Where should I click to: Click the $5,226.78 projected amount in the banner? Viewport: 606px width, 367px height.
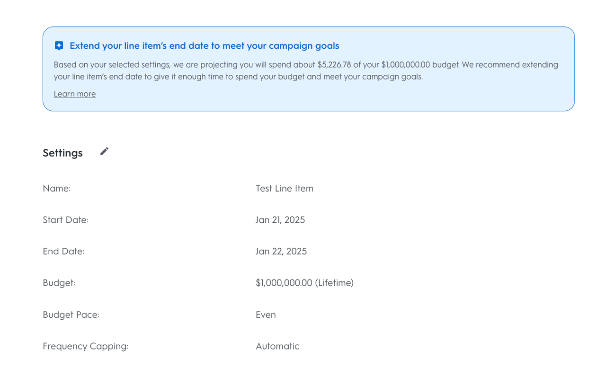point(334,65)
